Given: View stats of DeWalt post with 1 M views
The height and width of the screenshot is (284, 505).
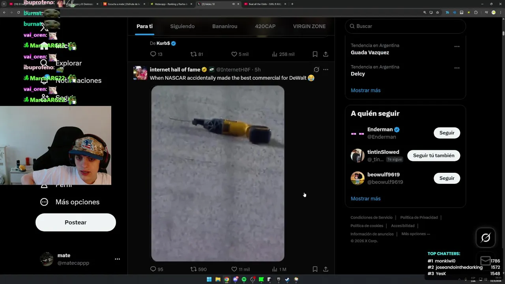Looking at the screenshot, I should 279,269.
